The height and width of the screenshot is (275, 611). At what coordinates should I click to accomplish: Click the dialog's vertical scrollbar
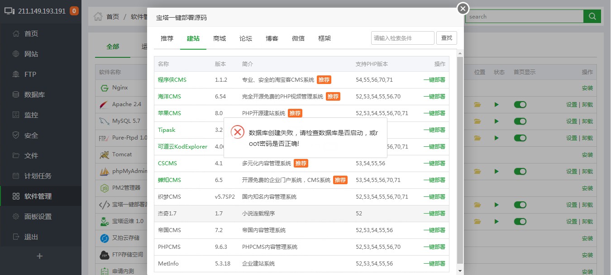tap(460, 158)
